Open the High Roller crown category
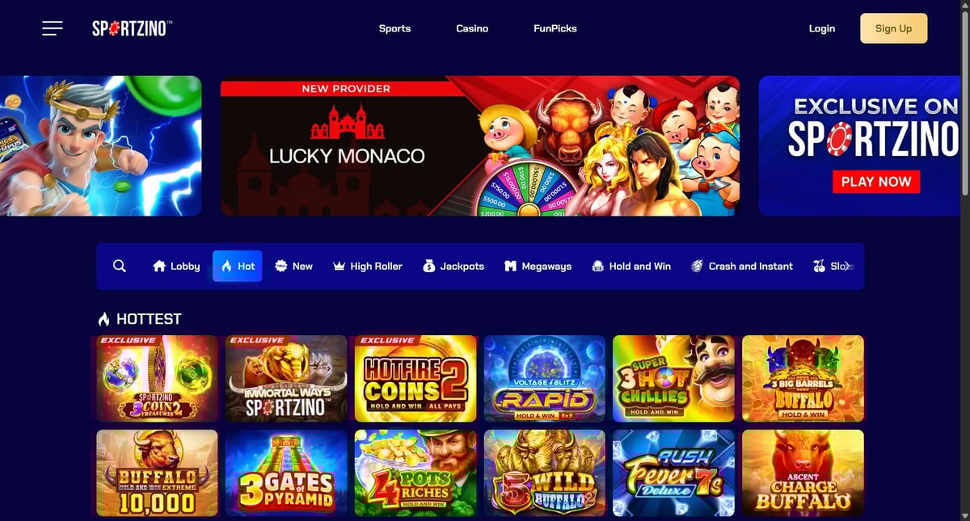Viewport: 970px width, 521px height. pyautogui.click(x=368, y=266)
